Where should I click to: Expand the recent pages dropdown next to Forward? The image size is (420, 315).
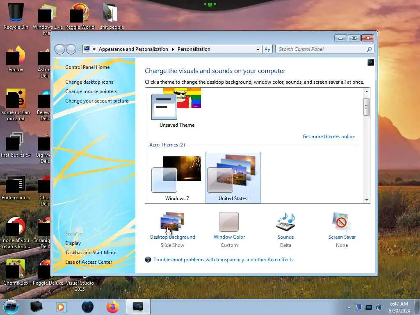pos(79,50)
